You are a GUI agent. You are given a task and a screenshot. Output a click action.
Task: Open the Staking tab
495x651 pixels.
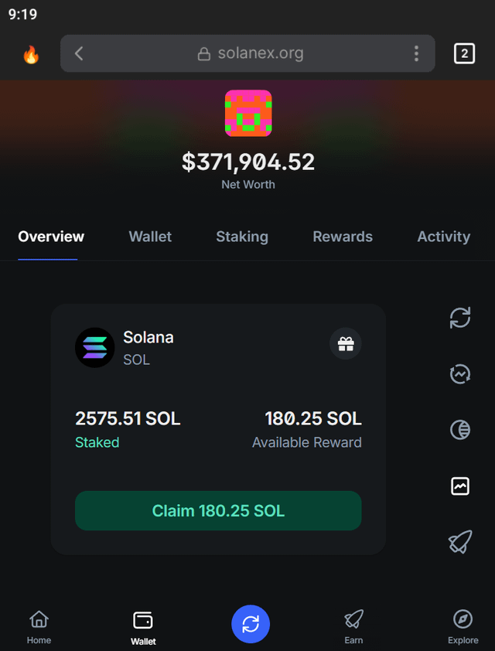[242, 237]
